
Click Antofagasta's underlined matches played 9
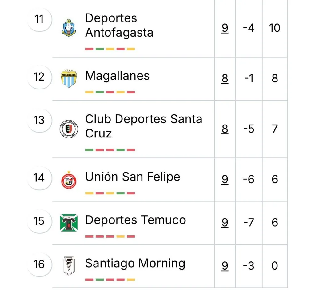point(225,28)
